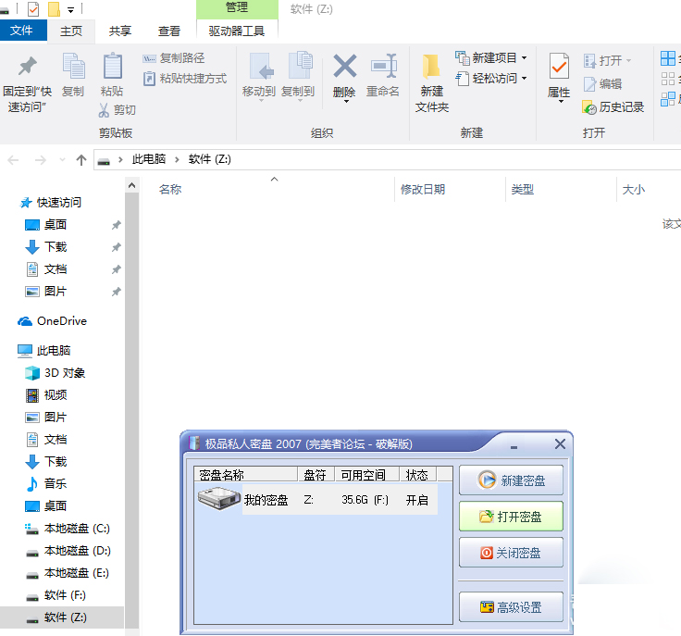
Task: Click the Edit ribbon item
Action: pyautogui.click(x=603, y=84)
